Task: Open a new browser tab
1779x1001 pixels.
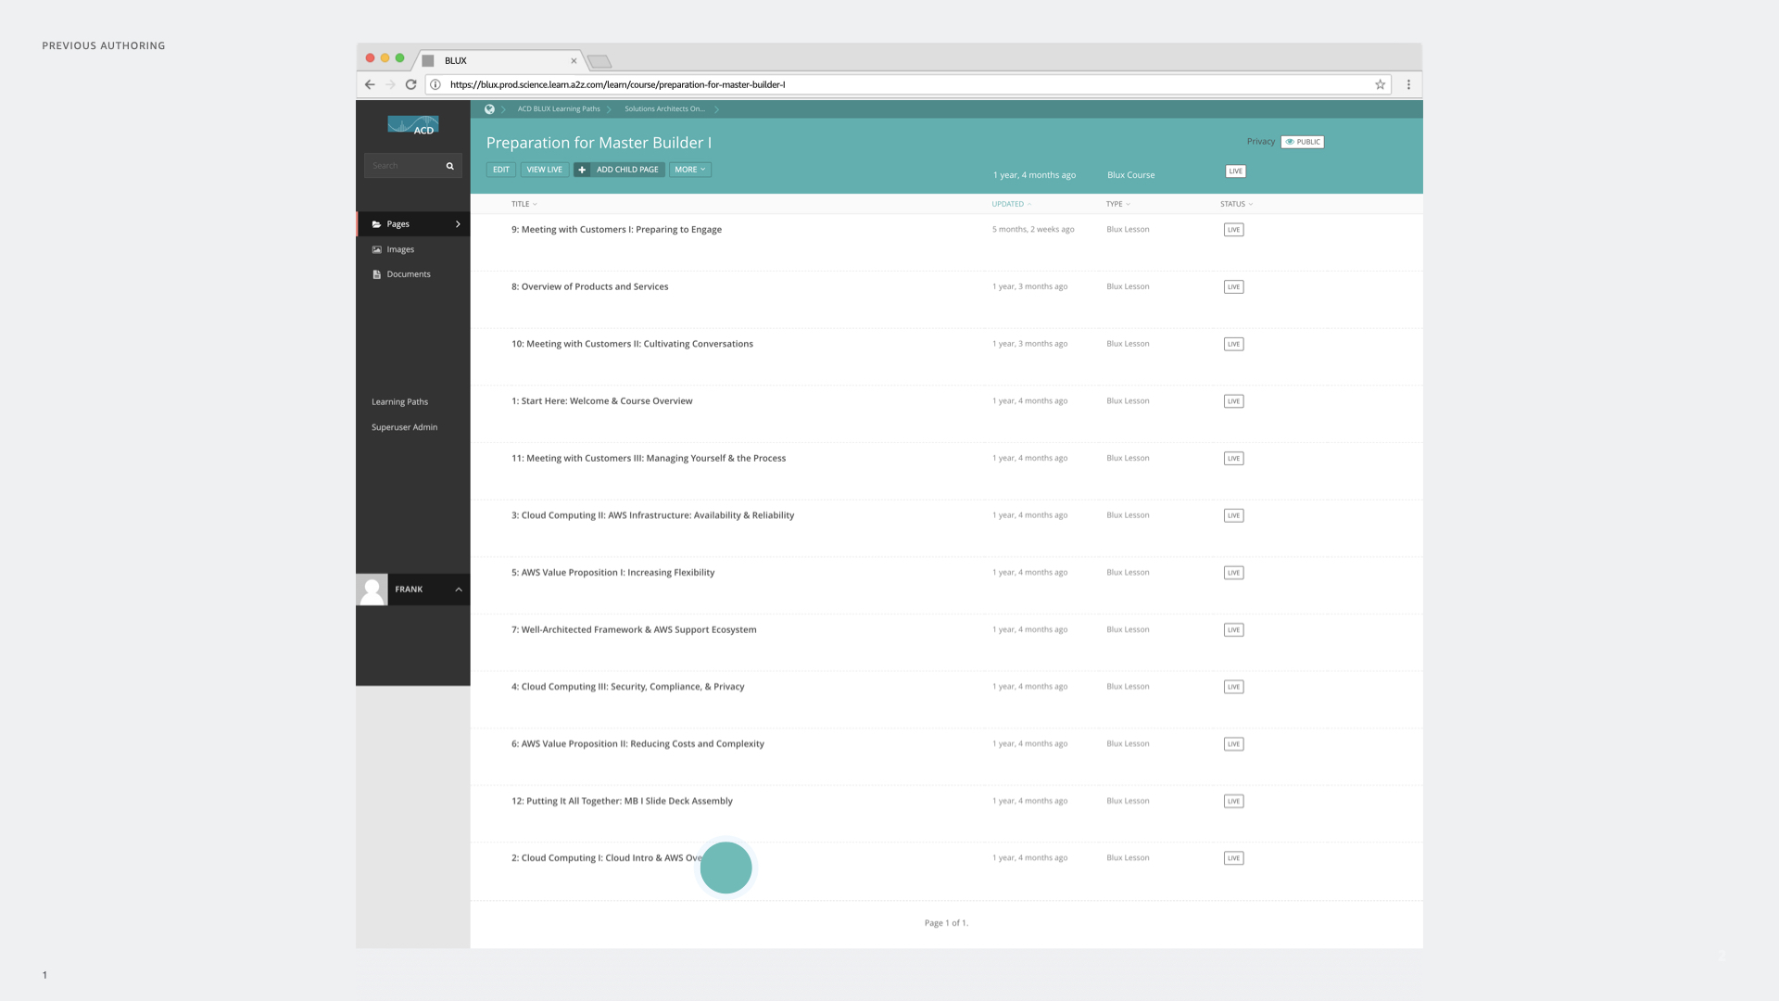Action: click(x=599, y=61)
